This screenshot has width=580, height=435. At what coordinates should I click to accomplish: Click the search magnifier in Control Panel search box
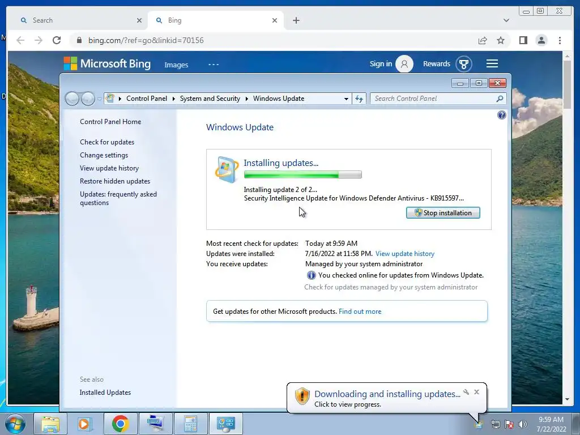(x=500, y=99)
